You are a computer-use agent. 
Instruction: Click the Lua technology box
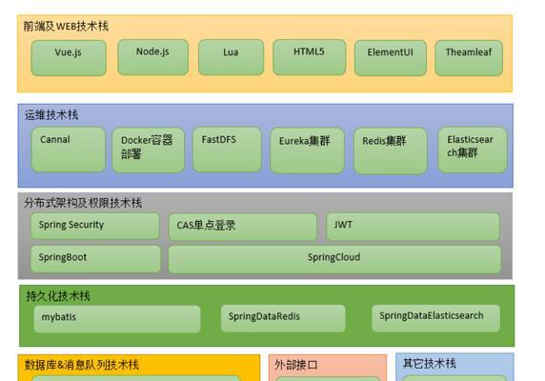(x=232, y=57)
